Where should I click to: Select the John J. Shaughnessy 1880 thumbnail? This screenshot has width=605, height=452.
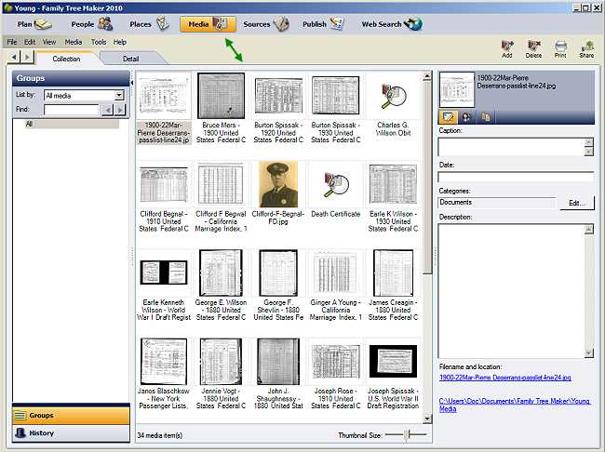point(278,362)
